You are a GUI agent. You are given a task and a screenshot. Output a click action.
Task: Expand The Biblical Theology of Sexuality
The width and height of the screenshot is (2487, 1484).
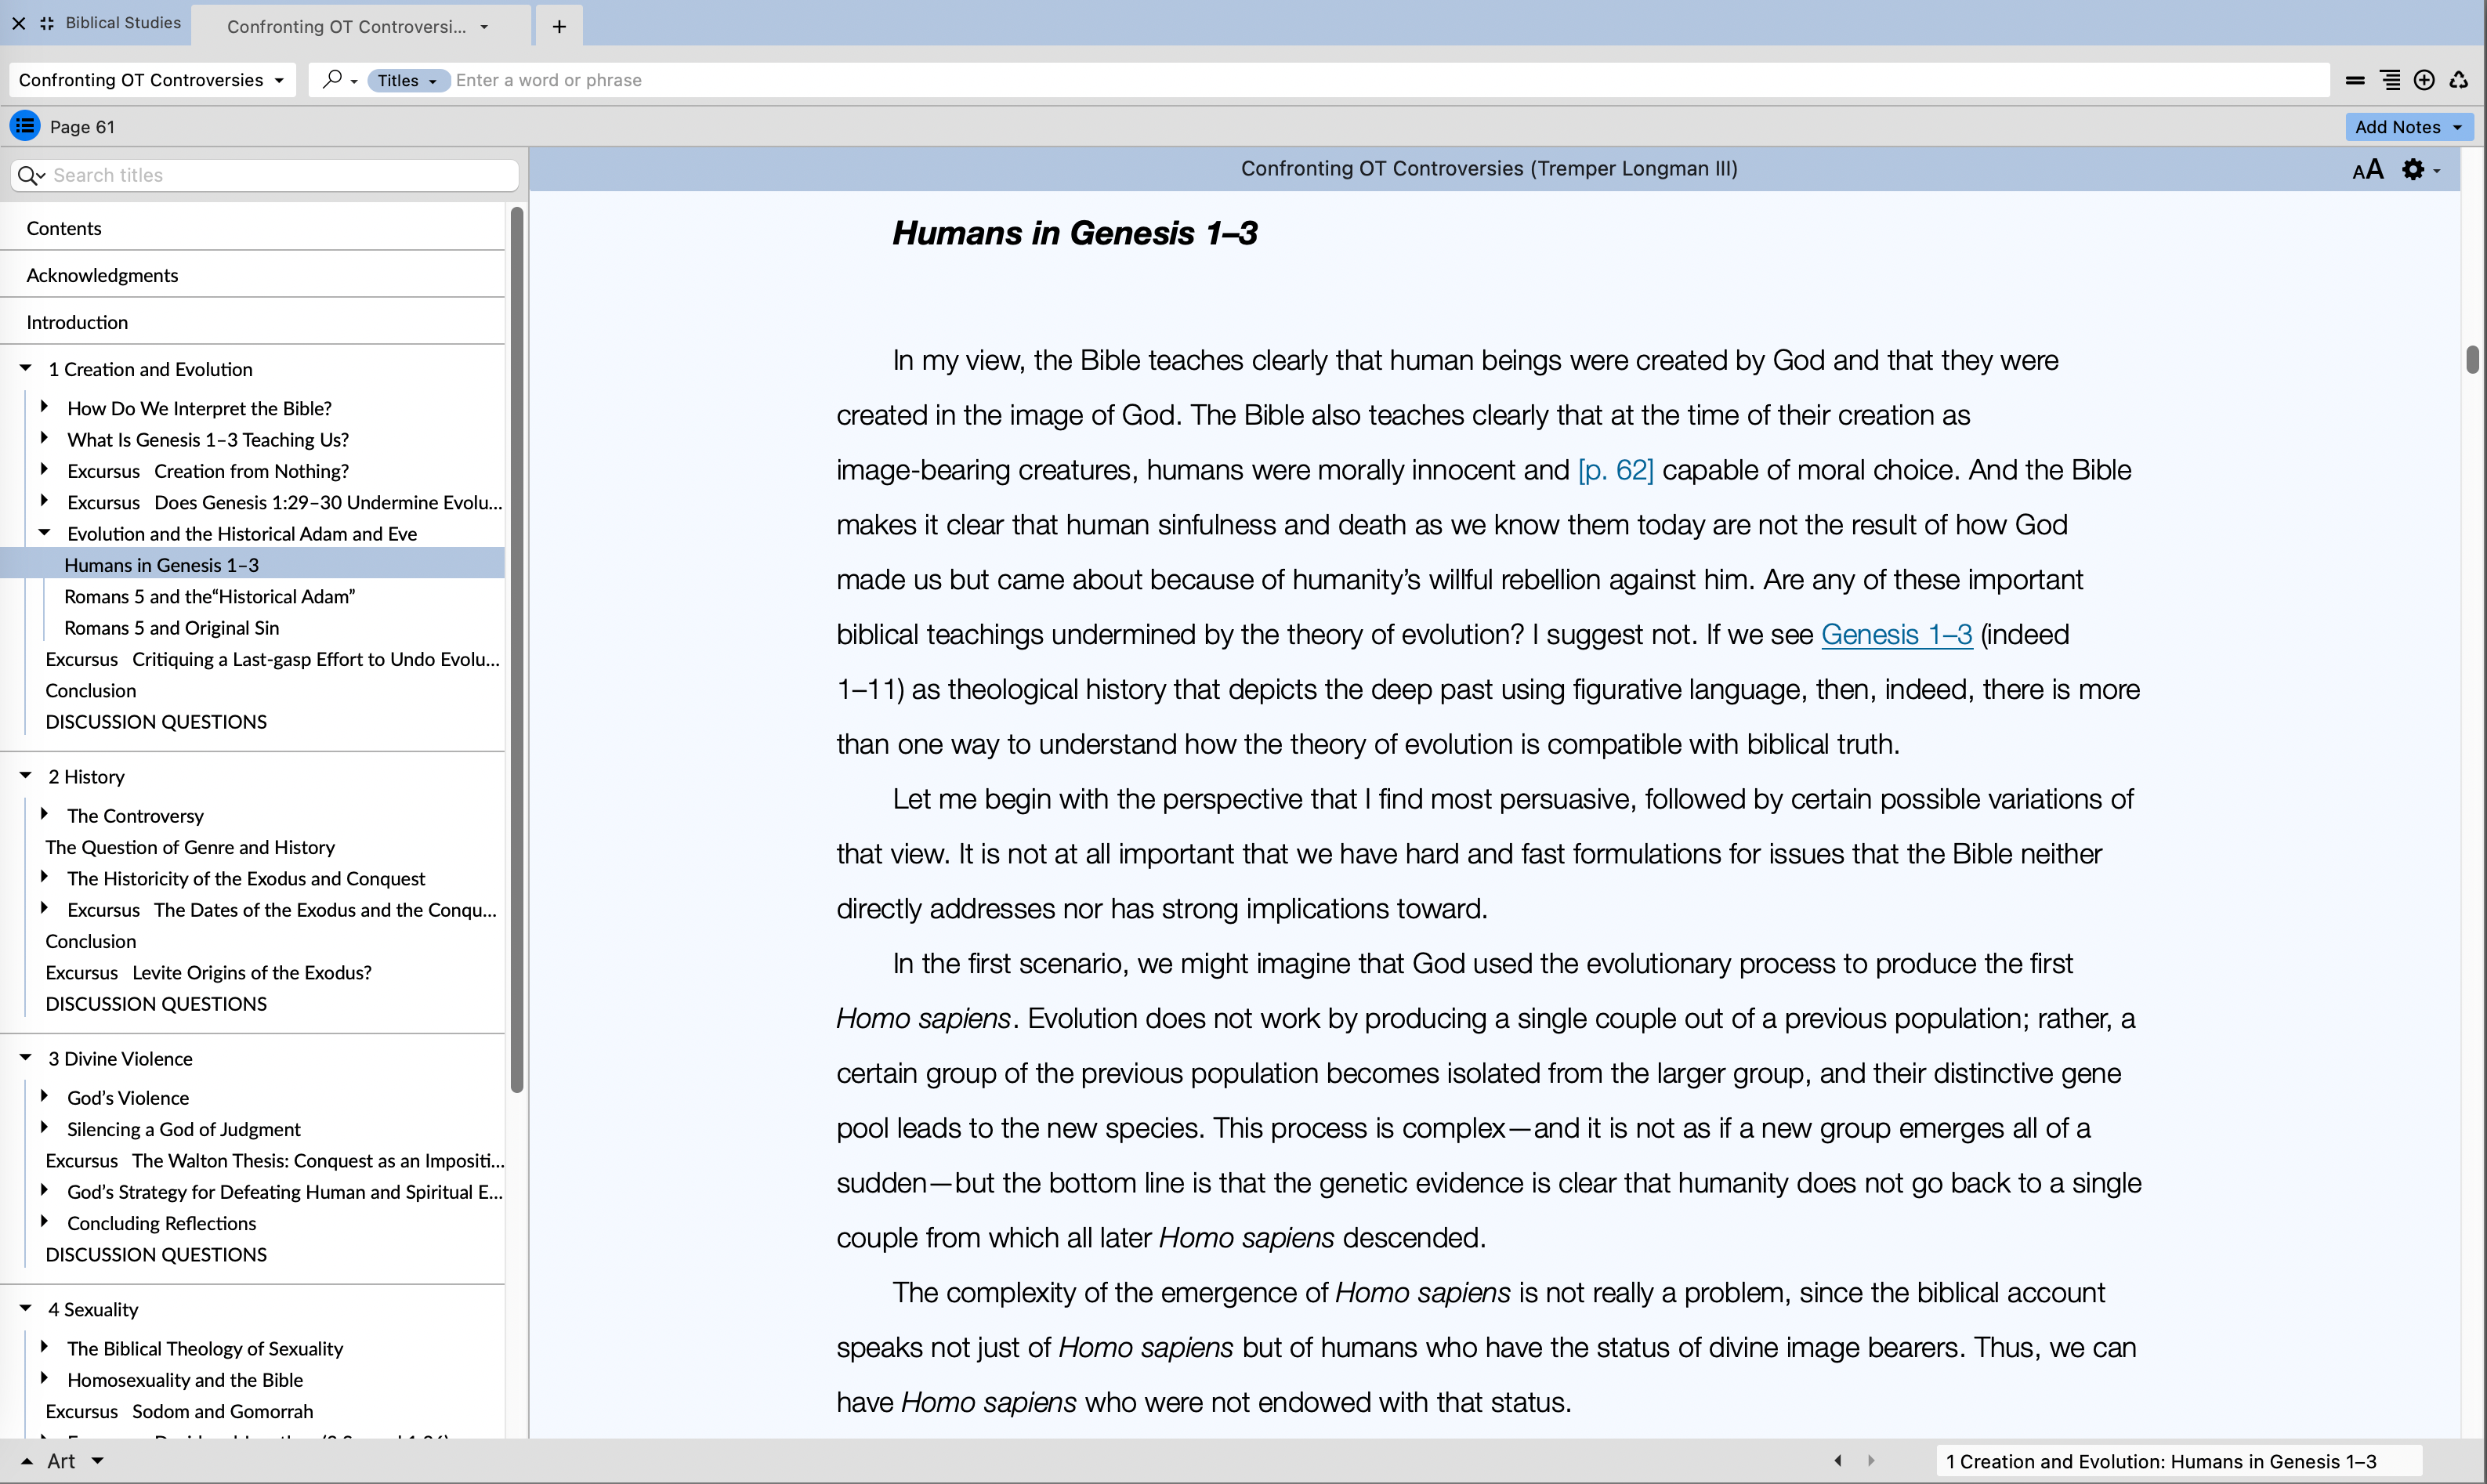pyautogui.click(x=44, y=1347)
